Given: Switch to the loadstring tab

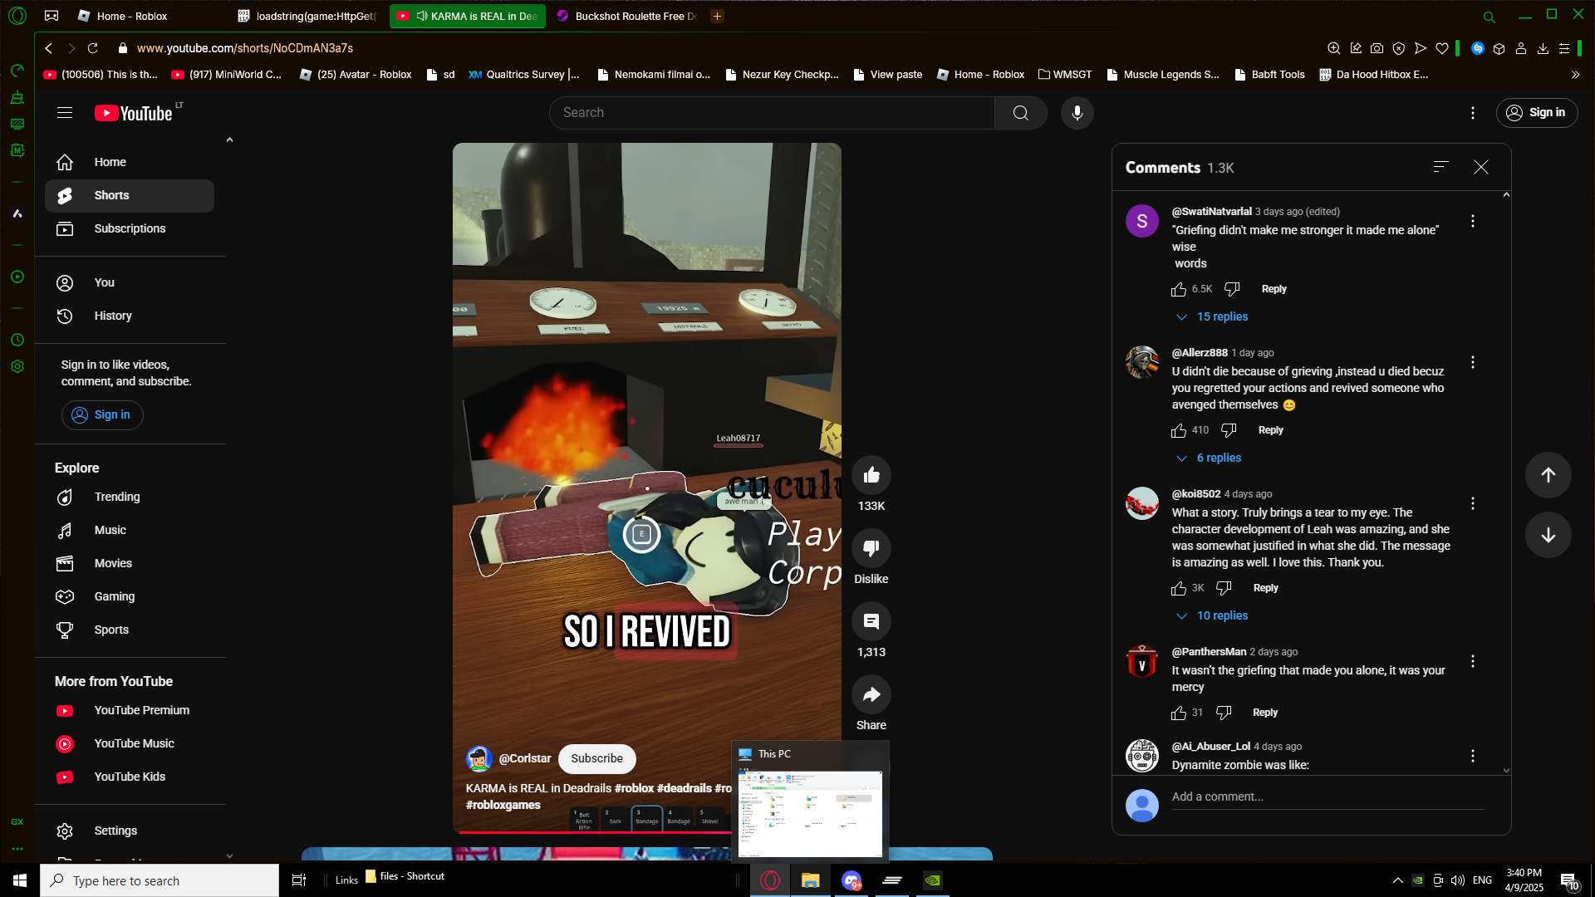Looking at the screenshot, I should pos(307,16).
